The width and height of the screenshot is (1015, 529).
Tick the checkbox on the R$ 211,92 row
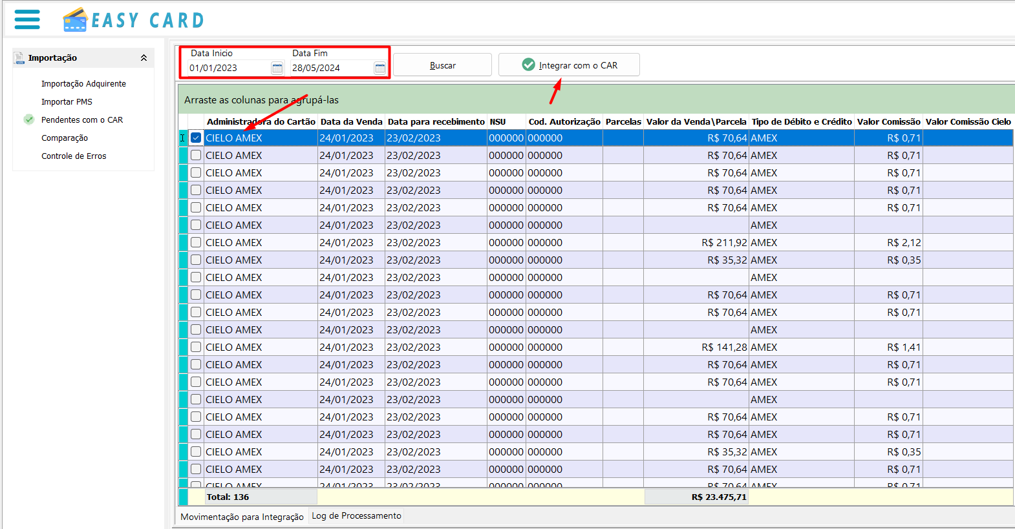tap(196, 242)
